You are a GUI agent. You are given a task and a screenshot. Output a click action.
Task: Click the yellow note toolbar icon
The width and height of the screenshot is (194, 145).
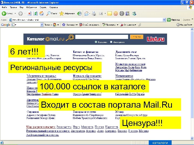pyautogui.click(x=110, y=13)
